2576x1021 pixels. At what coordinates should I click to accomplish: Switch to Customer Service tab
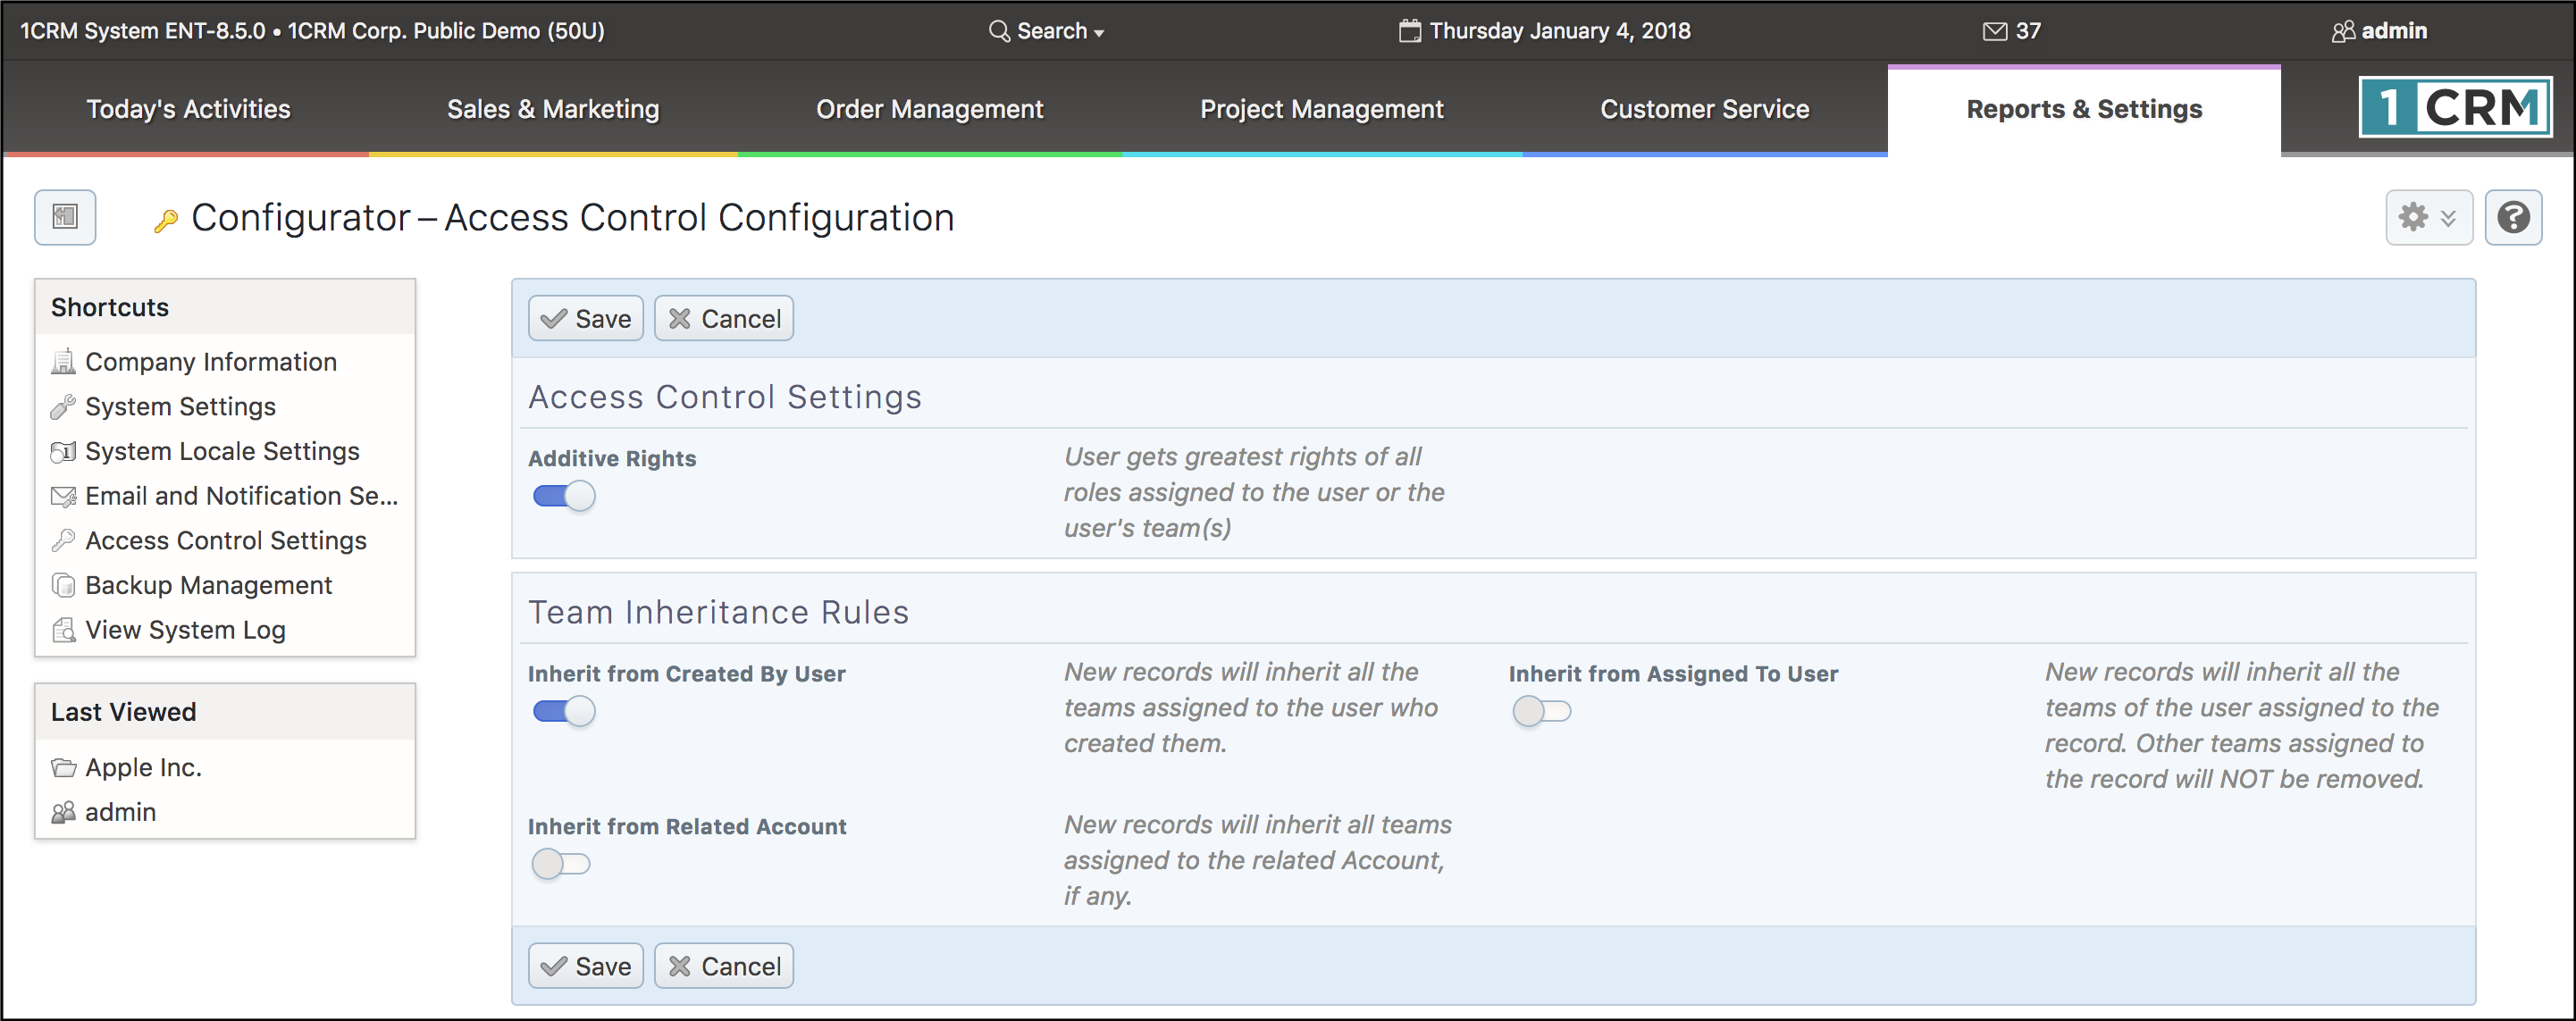coord(1704,109)
